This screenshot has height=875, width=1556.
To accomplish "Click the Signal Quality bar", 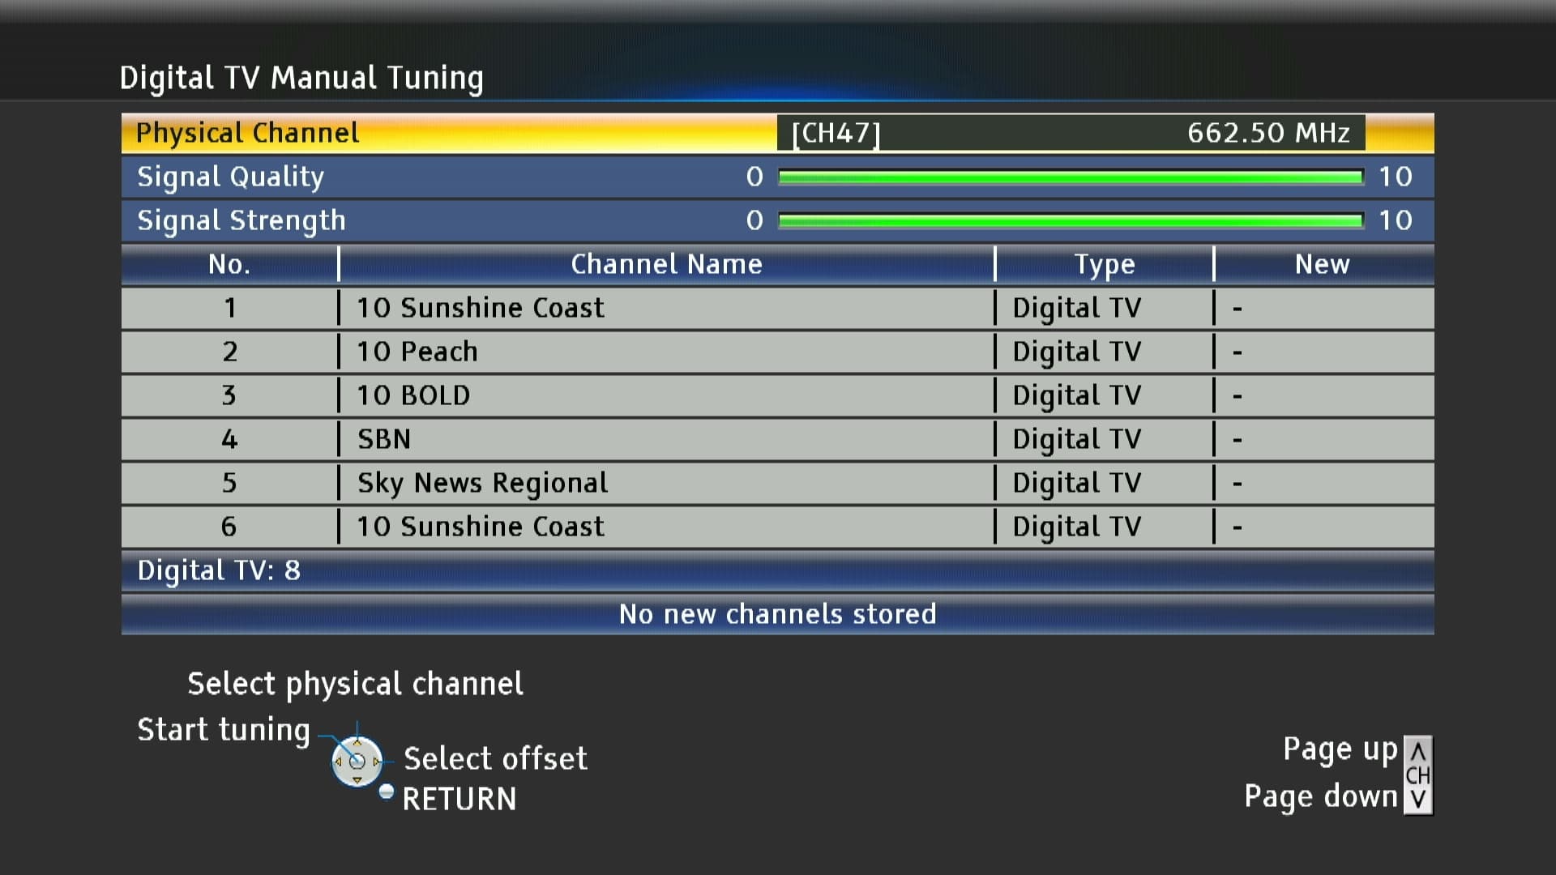I will pos(1070,177).
